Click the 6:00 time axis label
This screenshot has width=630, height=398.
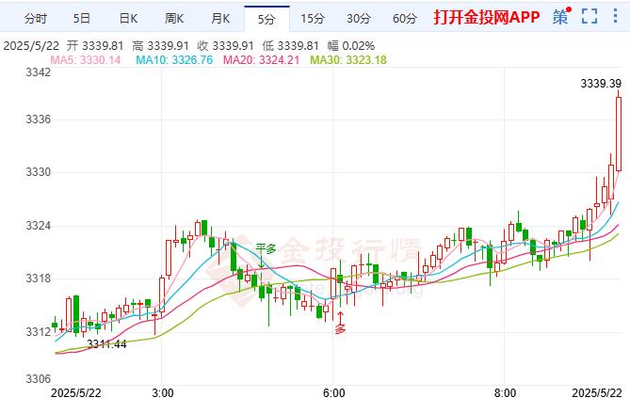coord(334,392)
